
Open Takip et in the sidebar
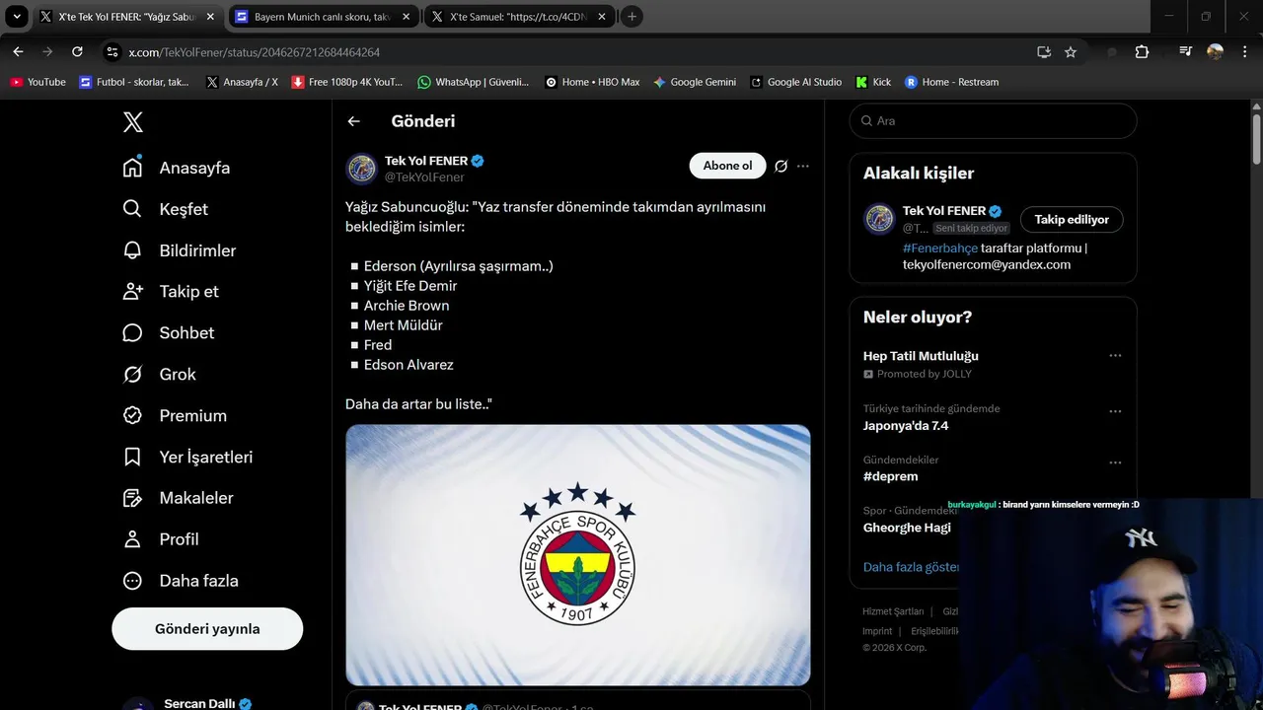click(x=171, y=292)
